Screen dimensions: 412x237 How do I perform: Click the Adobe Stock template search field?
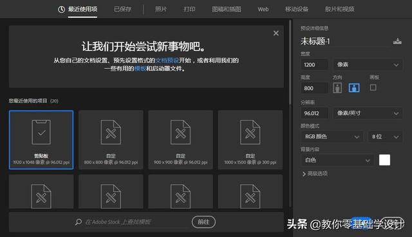[136, 222]
